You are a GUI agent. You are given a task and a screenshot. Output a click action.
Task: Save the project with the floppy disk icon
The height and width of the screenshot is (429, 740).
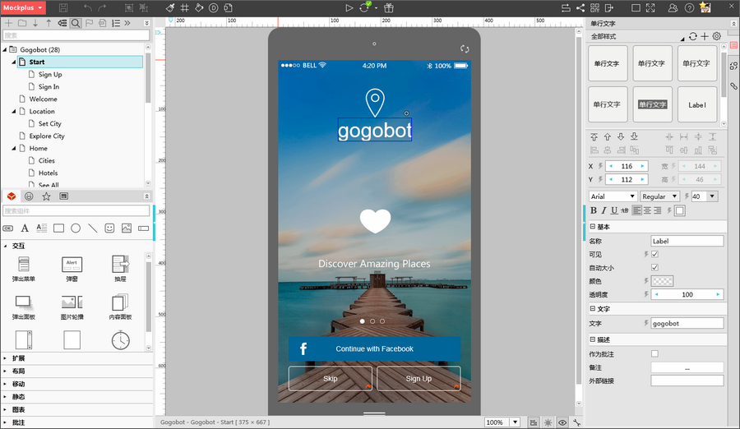pos(63,7)
